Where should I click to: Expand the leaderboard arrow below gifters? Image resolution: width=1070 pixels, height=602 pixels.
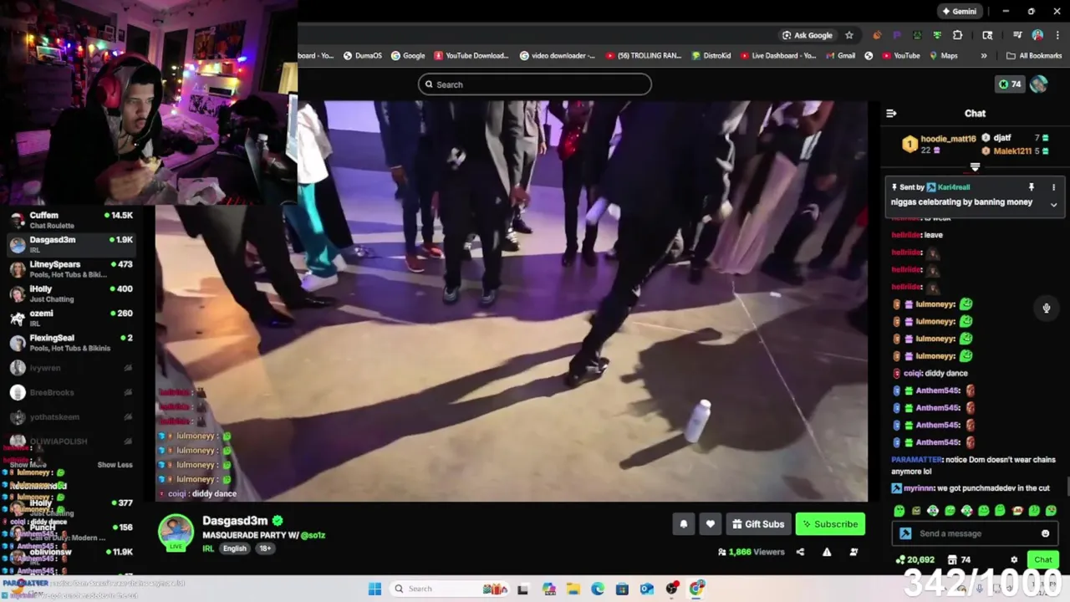pos(975,167)
